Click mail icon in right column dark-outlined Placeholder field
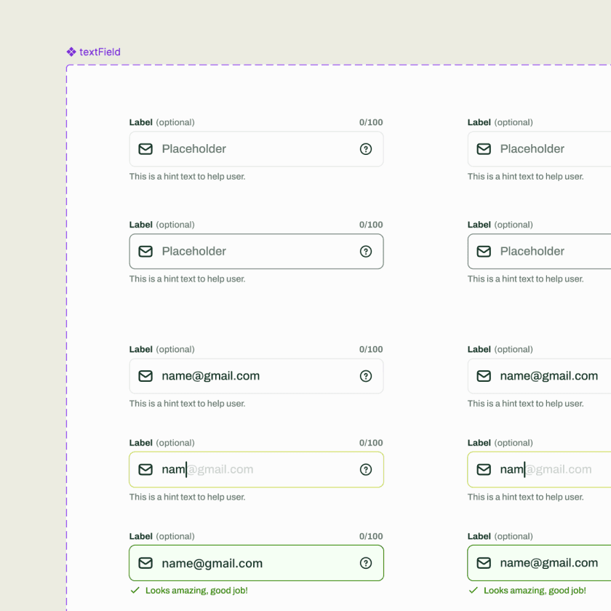 click(x=484, y=252)
